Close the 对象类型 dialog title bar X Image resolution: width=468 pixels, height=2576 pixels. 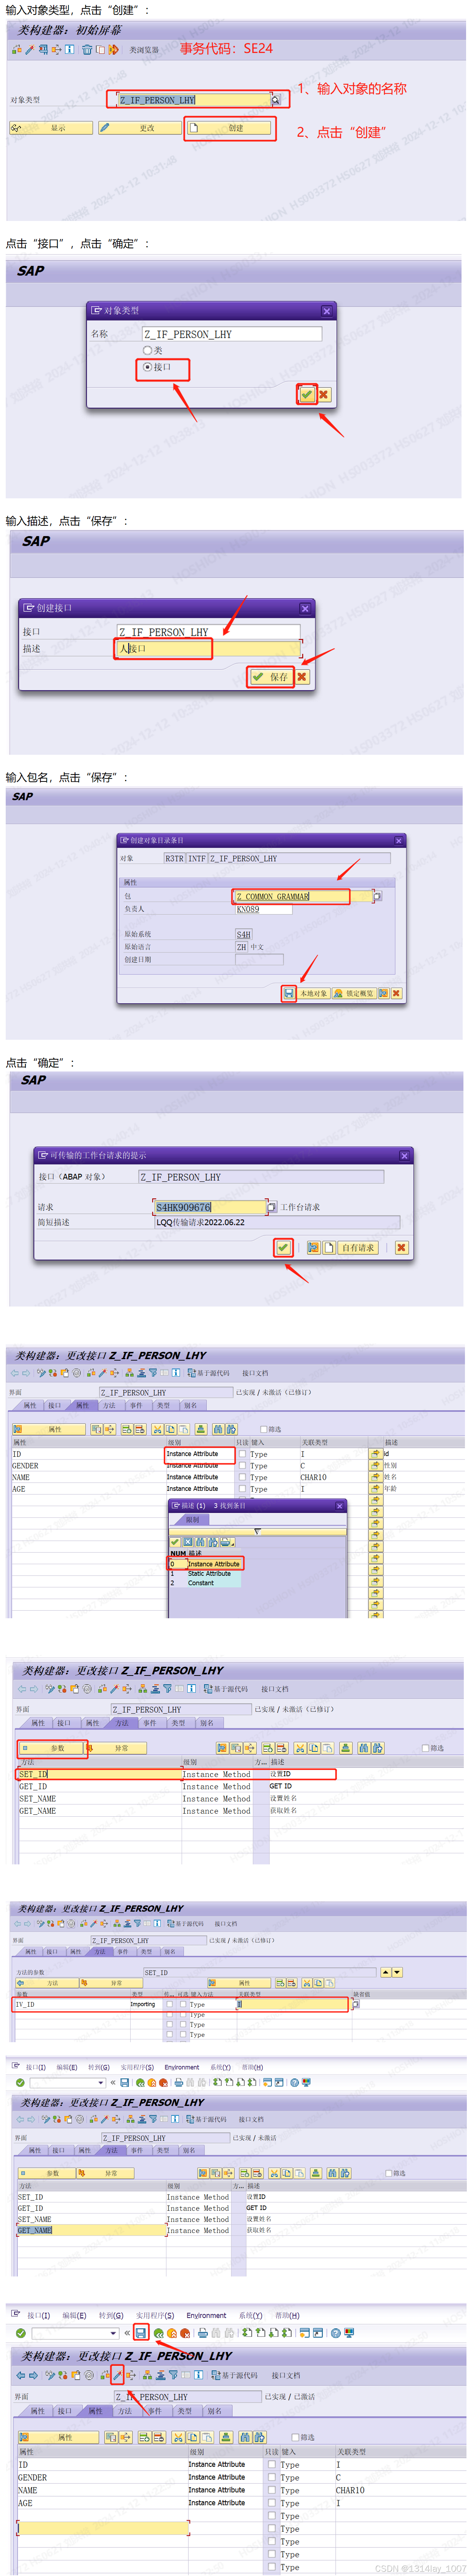pyautogui.click(x=326, y=311)
